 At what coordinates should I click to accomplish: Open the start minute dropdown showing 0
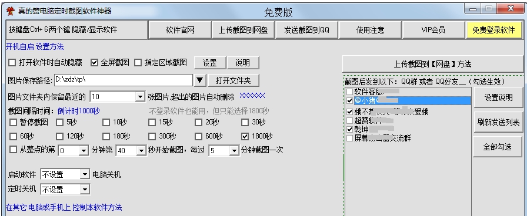[x=84, y=151]
